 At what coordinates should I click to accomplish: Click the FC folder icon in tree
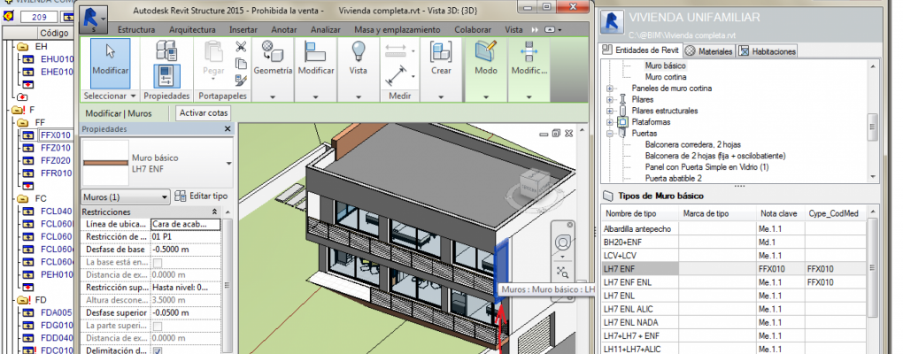pyautogui.click(x=23, y=198)
